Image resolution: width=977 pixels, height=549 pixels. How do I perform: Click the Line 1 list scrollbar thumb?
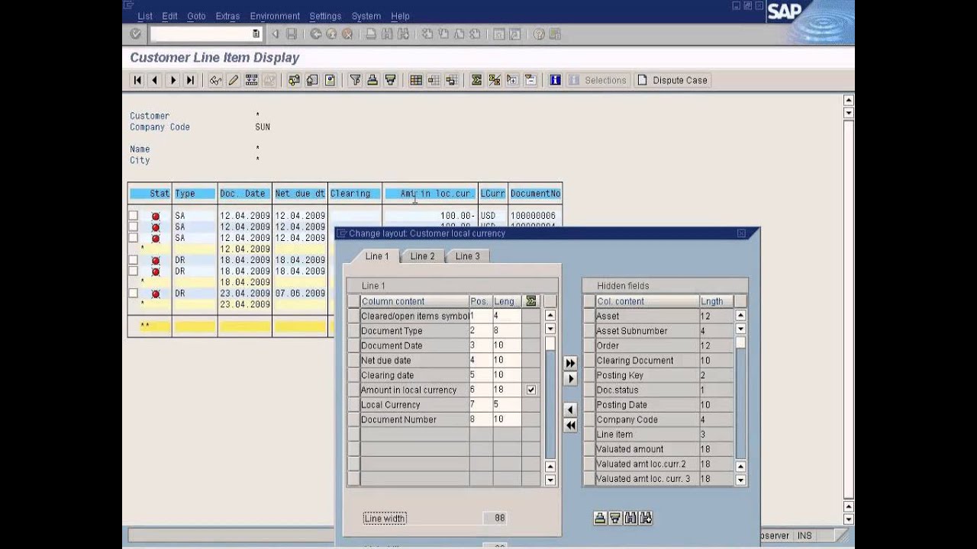(550, 344)
